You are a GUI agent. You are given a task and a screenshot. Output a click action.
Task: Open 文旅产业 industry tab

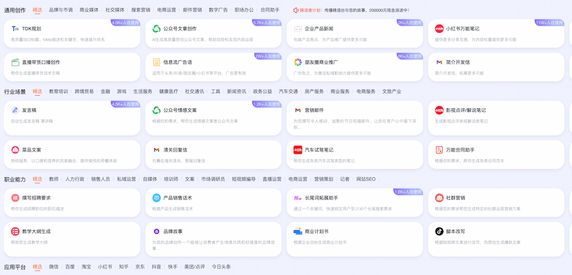392,92
